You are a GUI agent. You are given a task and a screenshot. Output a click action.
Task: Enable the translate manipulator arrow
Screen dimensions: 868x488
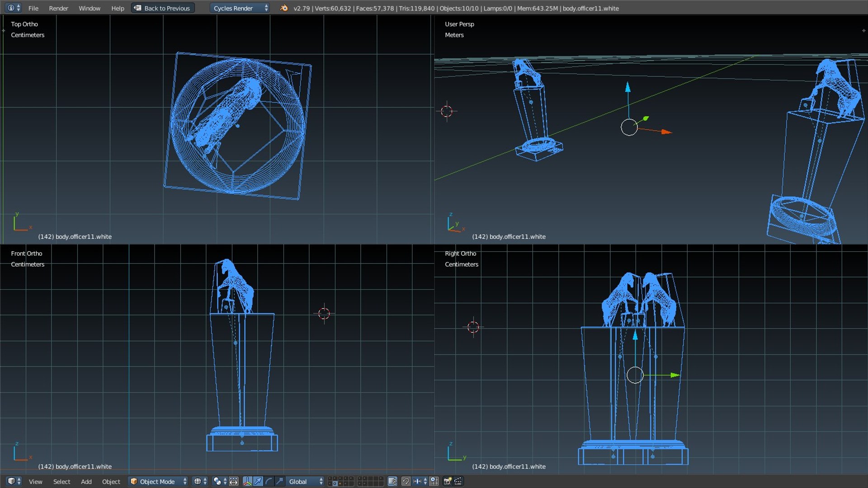click(258, 481)
